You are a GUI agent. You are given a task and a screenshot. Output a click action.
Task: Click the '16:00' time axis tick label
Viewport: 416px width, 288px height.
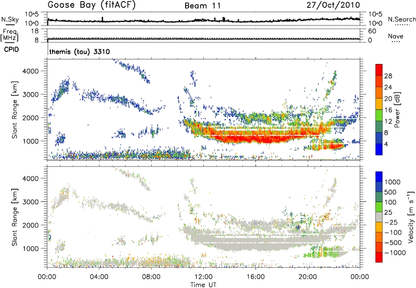[x=255, y=277]
